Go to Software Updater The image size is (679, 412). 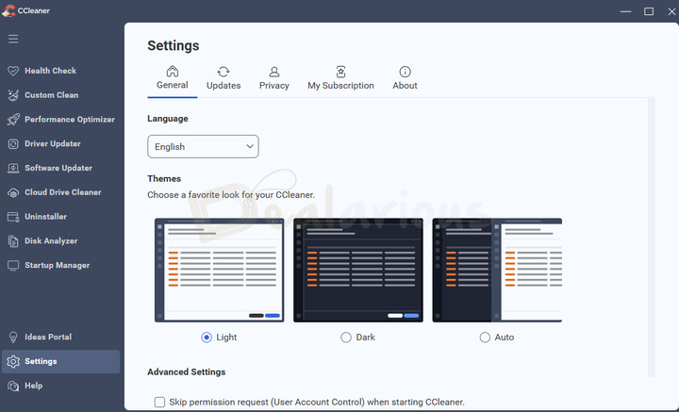pyautogui.click(x=58, y=168)
